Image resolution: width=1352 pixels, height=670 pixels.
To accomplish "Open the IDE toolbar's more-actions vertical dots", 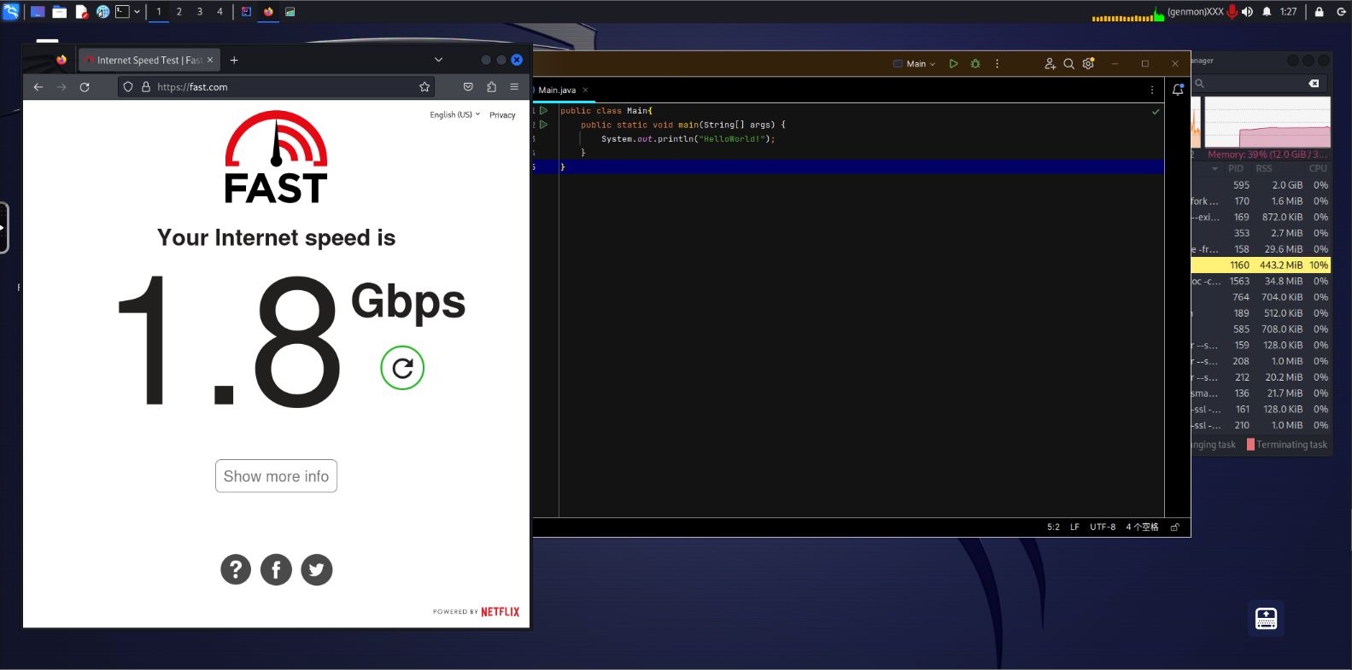I will pos(997,64).
